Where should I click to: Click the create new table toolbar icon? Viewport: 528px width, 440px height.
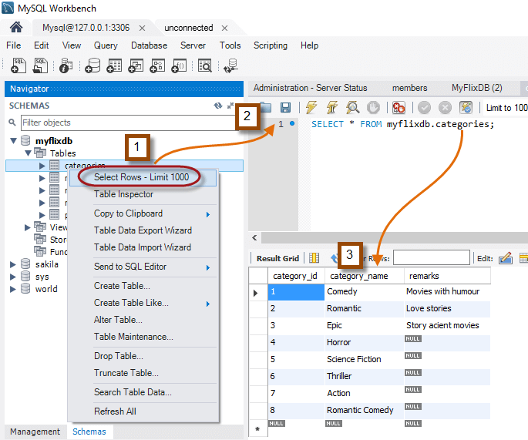pyautogui.click(x=114, y=66)
